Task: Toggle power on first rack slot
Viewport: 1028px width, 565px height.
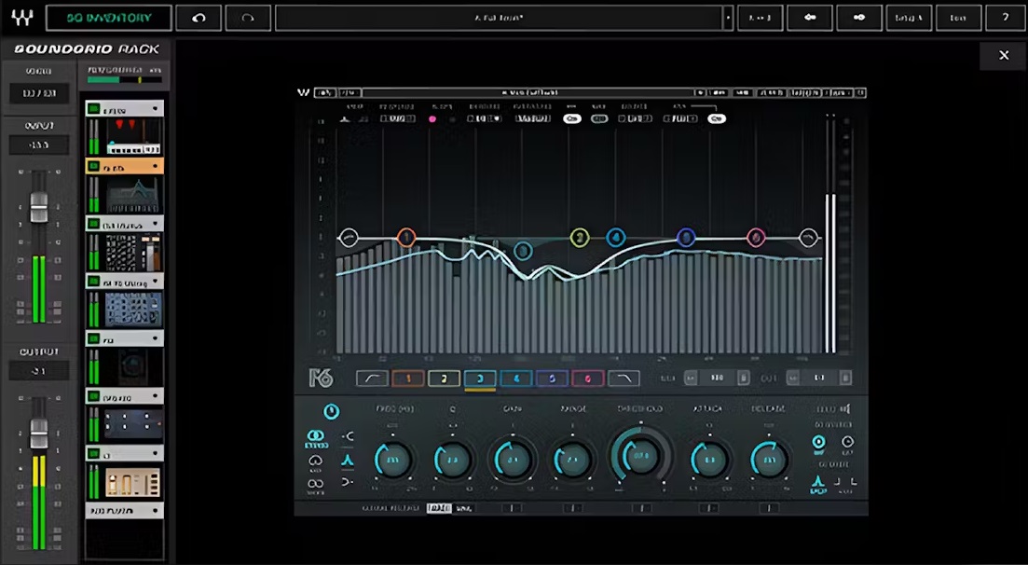Action: [x=94, y=110]
